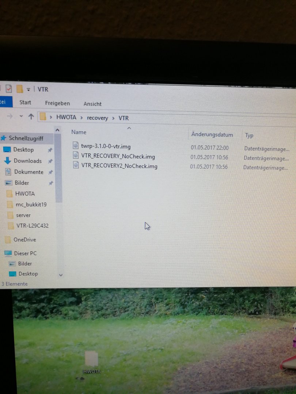Open the Ansicht ribbon tab
The image size is (296, 394).
(92, 104)
